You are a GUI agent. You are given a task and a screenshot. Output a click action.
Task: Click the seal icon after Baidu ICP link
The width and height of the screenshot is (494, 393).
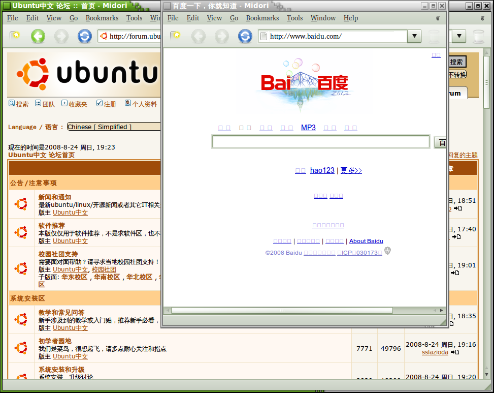(387, 251)
